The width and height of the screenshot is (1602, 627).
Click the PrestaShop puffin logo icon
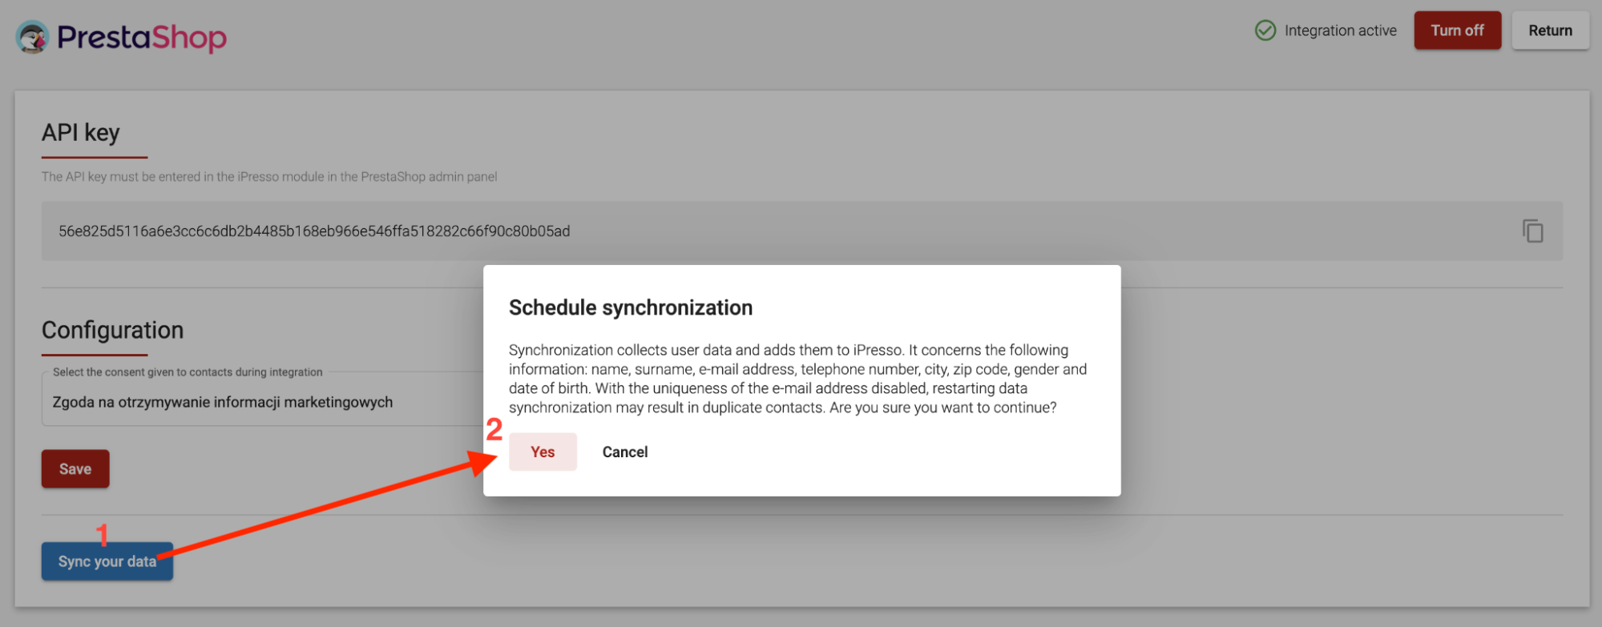click(x=33, y=37)
